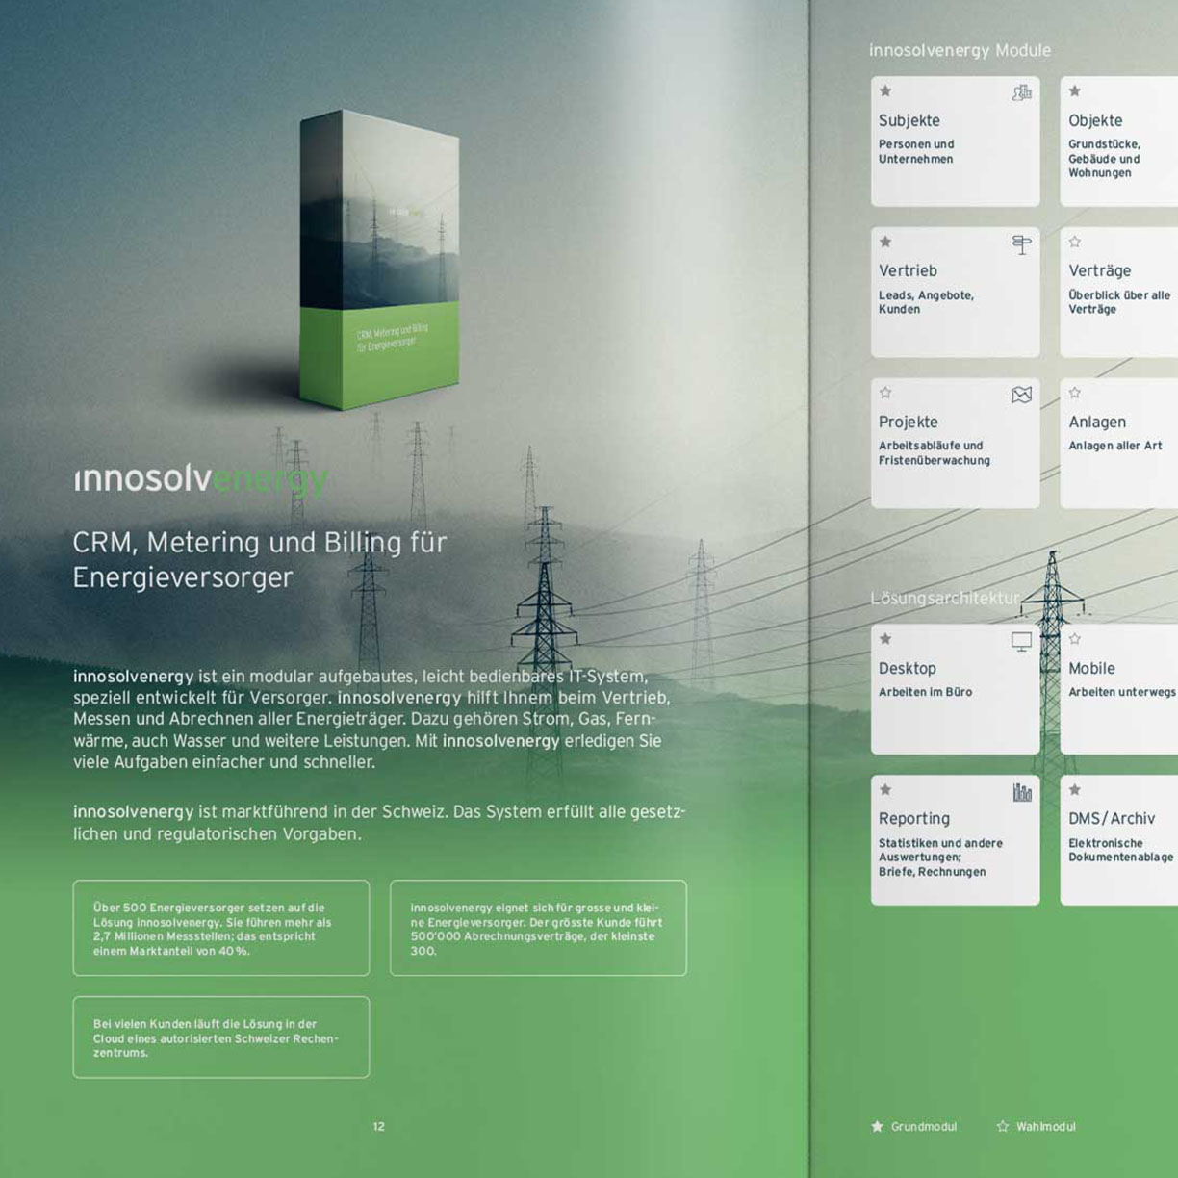Click the filled star on the Vertrieb card
1178x1178 pixels.
tap(885, 243)
